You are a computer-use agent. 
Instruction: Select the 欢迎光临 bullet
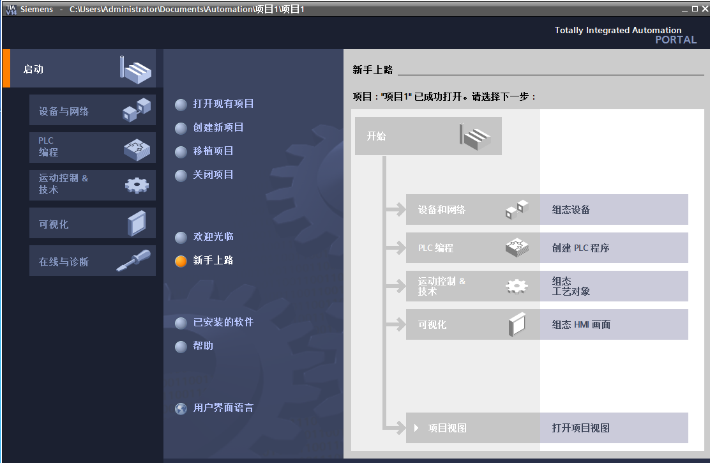[x=181, y=238]
